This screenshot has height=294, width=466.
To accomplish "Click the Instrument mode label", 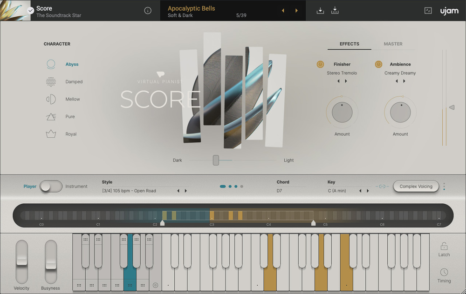I will pos(76,187).
